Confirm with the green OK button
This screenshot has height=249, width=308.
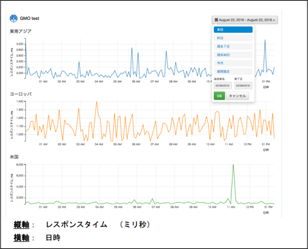click(219, 96)
